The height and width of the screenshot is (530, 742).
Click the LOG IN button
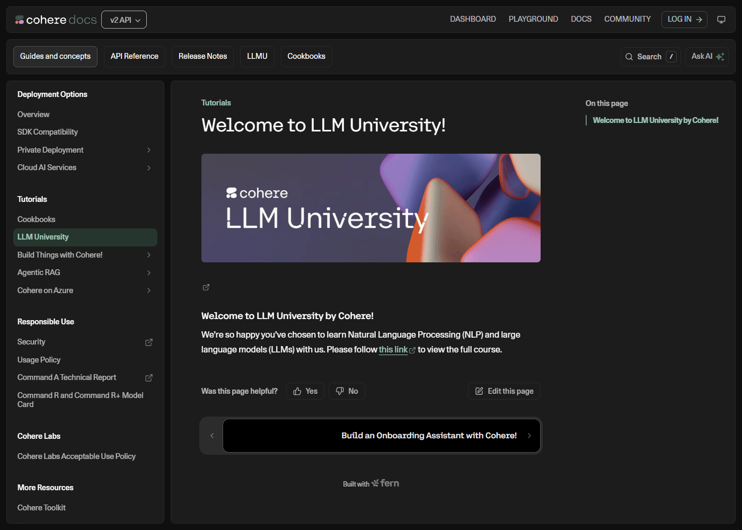pyautogui.click(x=684, y=19)
